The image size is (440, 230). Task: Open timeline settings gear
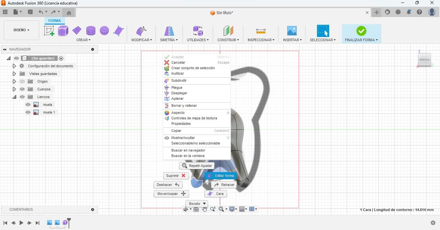[433, 223]
